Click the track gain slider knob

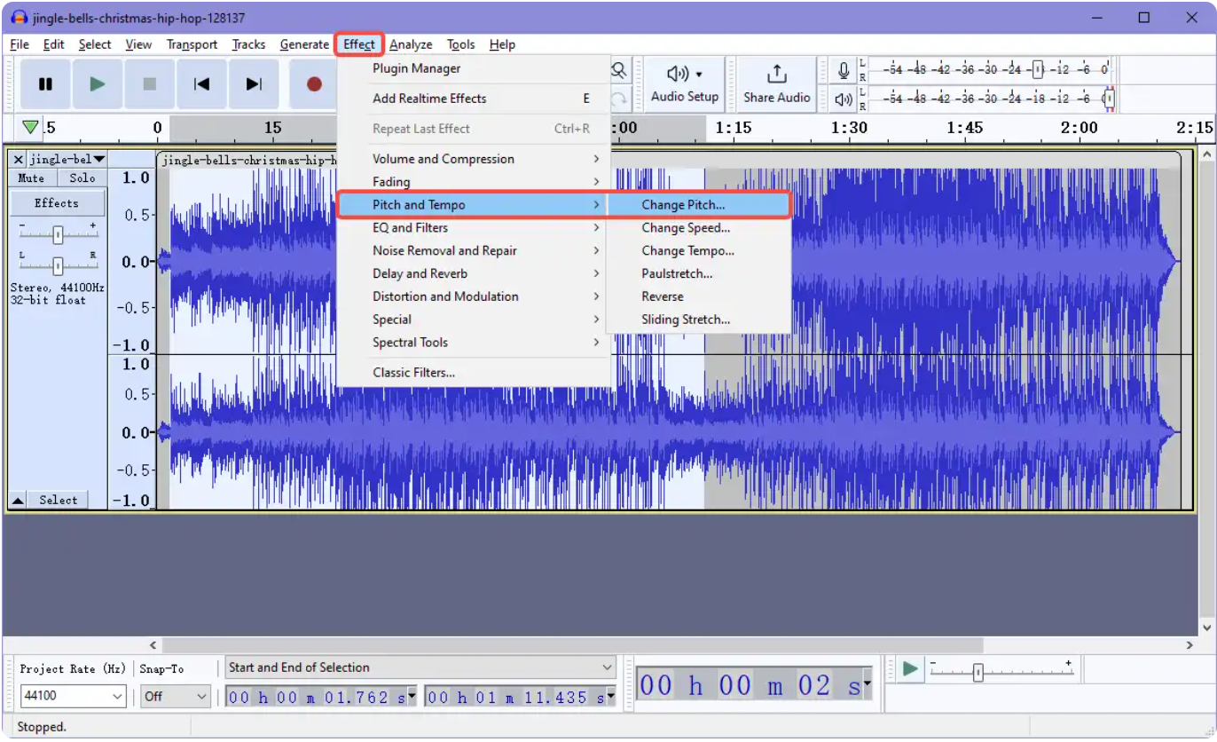pos(58,235)
